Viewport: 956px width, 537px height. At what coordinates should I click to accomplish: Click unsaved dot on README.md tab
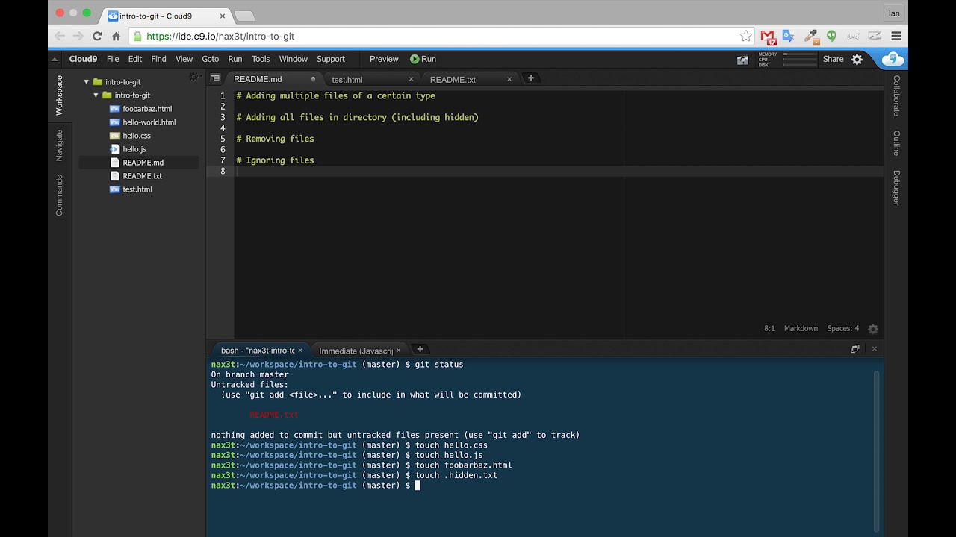[x=313, y=79]
